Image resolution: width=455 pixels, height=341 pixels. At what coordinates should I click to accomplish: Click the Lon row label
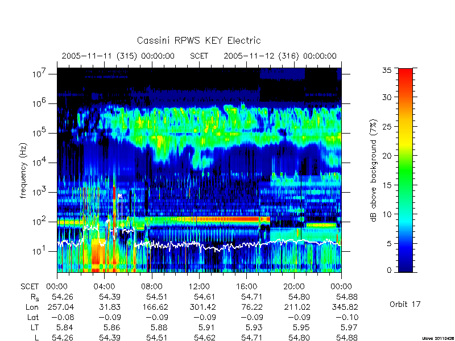(32, 307)
